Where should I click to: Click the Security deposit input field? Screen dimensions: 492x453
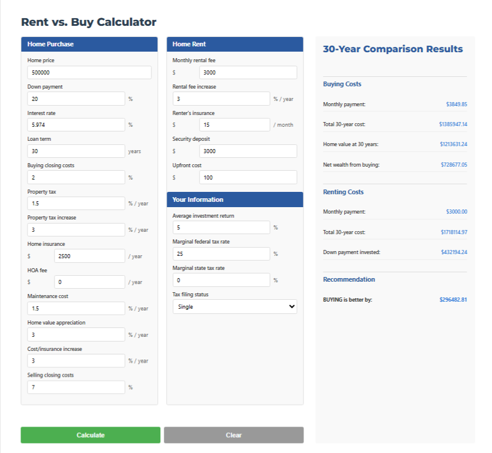point(248,151)
